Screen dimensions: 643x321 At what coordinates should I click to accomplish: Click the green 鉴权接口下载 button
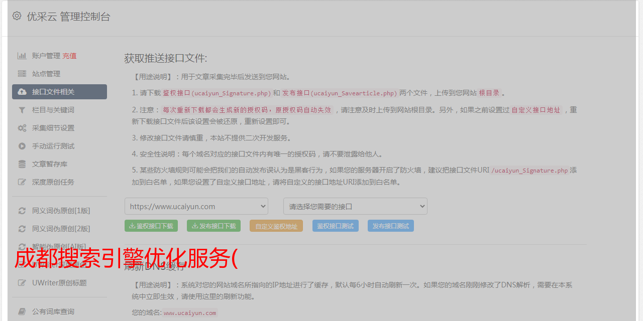point(151,226)
